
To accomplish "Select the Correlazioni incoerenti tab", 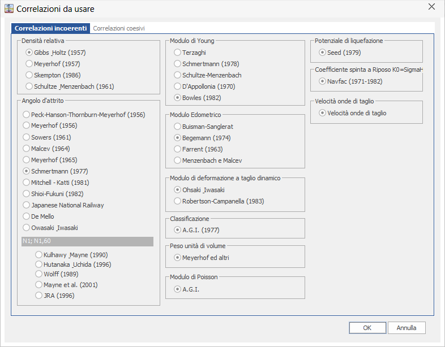I will 50,28.
